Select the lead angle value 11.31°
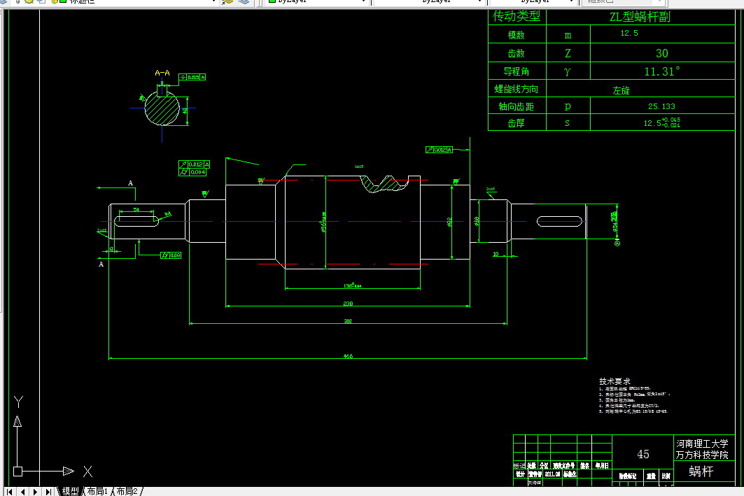The image size is (744, 496). pos(662,71)
